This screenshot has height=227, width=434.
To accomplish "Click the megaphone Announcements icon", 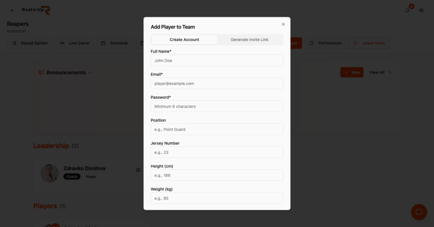I will click(41, 72).
